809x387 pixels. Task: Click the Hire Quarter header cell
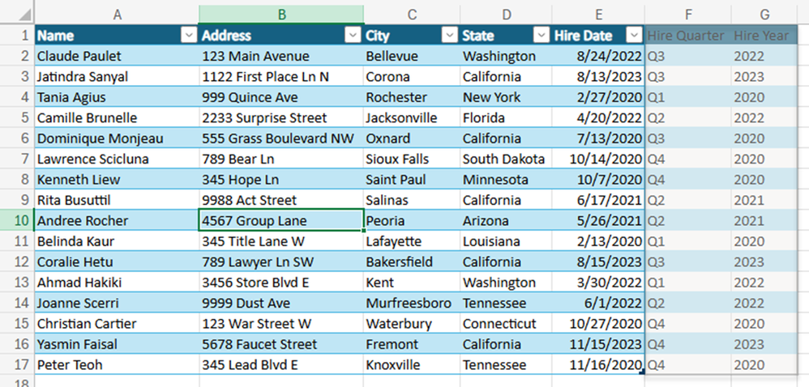point(687,35)
